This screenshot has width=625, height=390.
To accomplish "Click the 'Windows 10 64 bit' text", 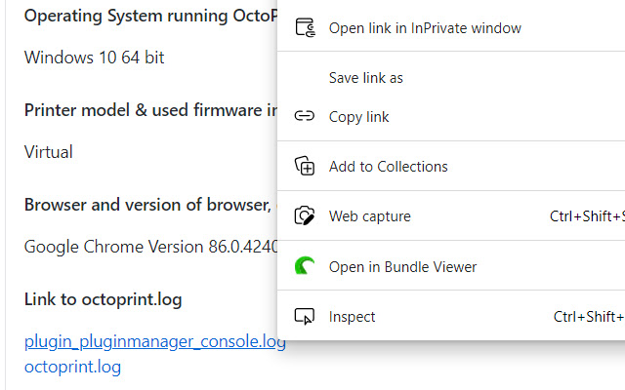I will (94, 58).
